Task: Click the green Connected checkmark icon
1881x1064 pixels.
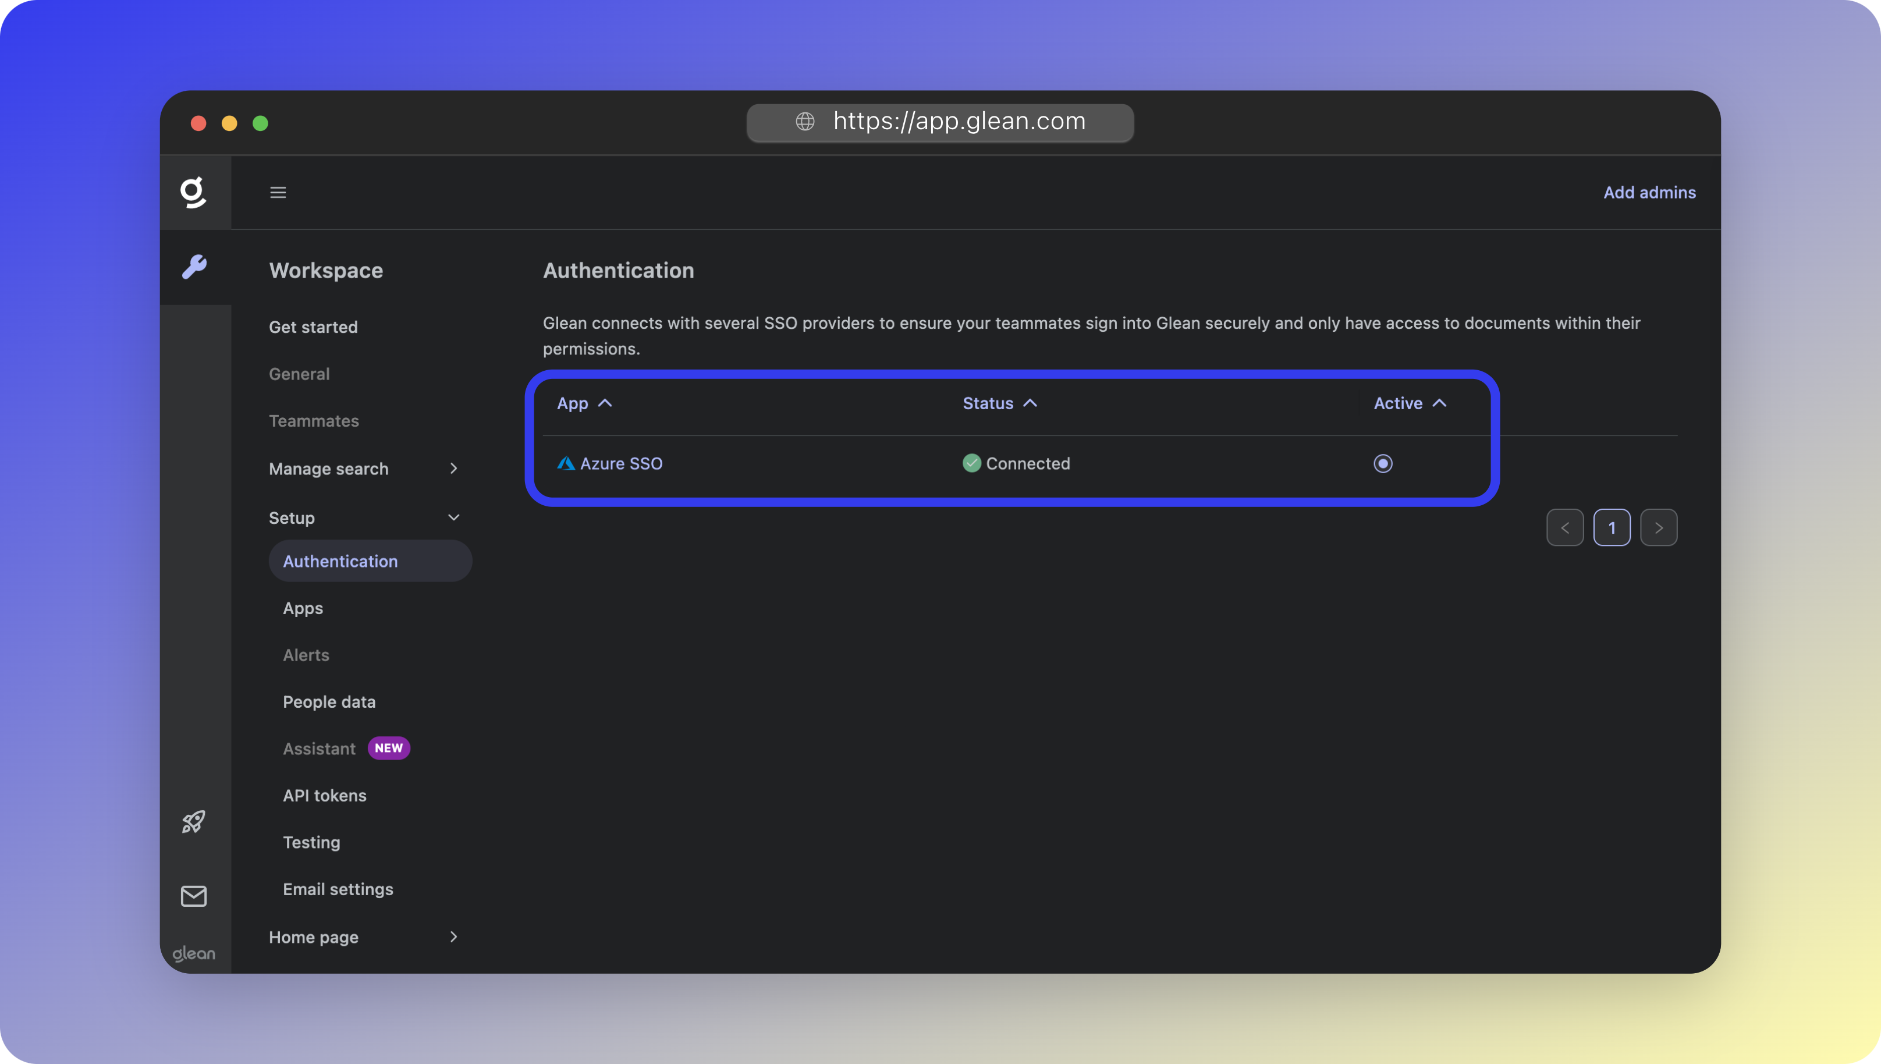Action: pos(971,463)
